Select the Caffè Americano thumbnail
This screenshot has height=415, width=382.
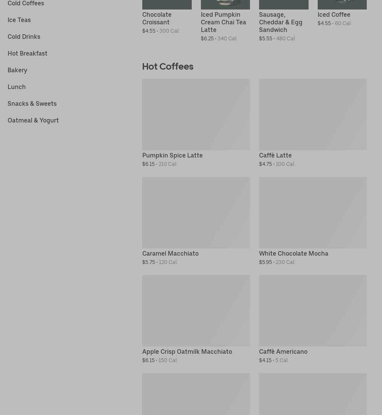pyautogui.click(x=313, y=310)
